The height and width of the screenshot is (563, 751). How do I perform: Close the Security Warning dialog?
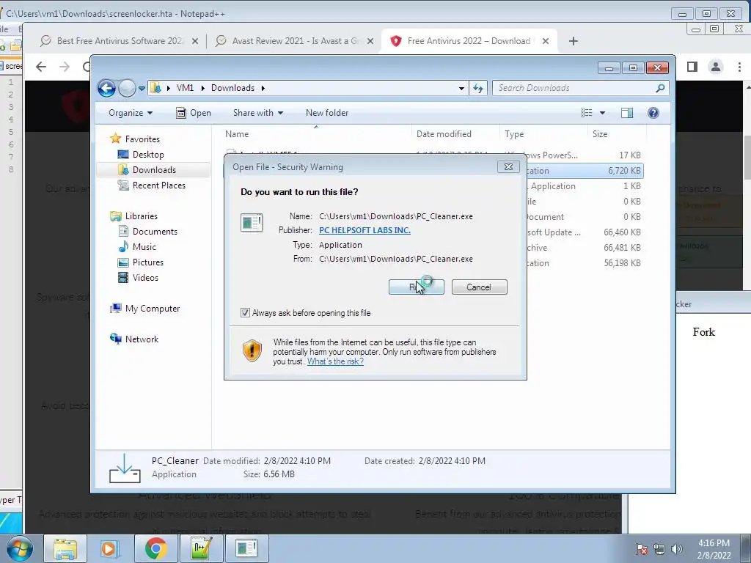[x=508, y=166]
